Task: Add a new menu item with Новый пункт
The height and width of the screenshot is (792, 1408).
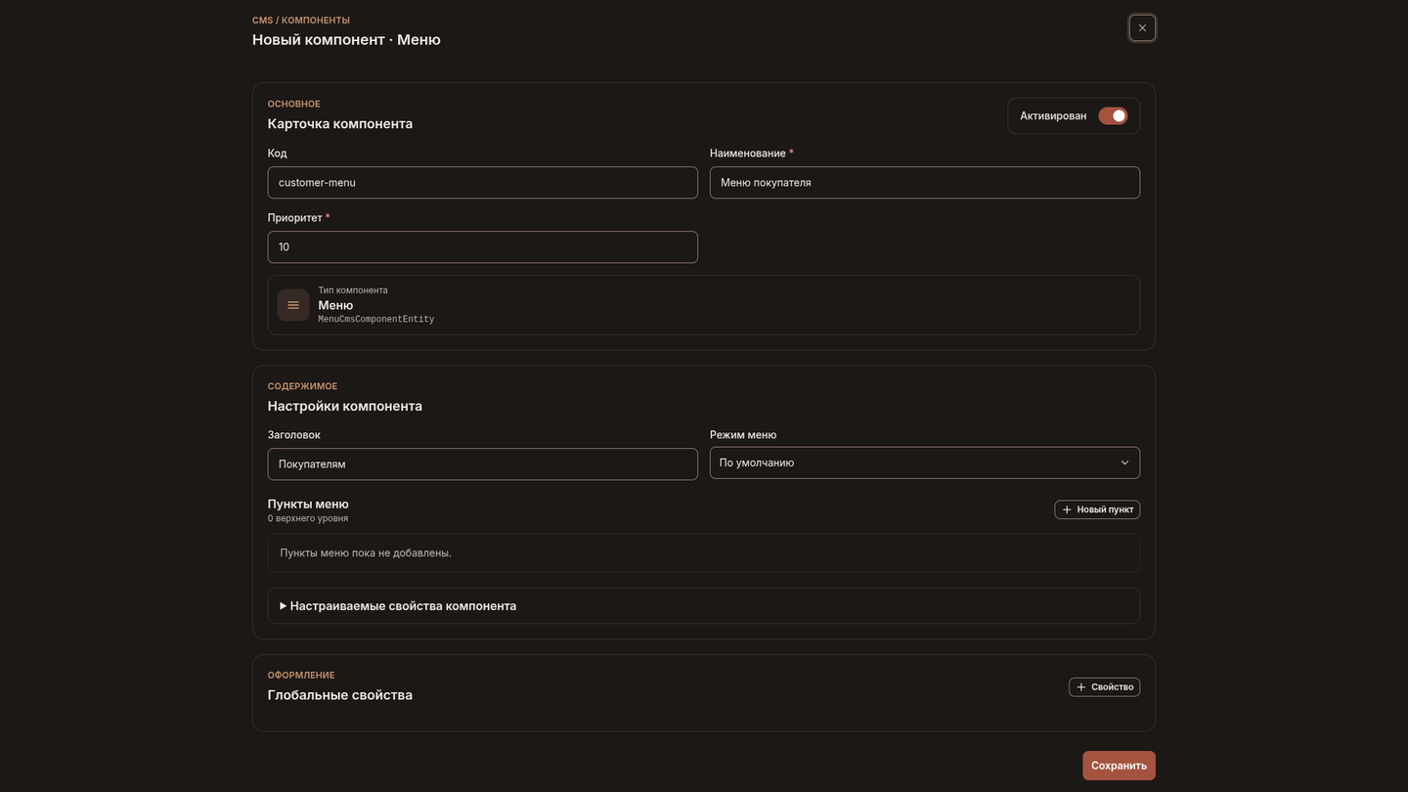Action: point(1097,509)
